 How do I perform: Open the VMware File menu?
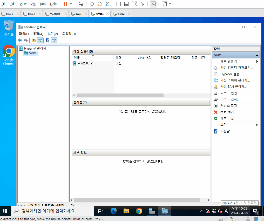coord(4,4)
